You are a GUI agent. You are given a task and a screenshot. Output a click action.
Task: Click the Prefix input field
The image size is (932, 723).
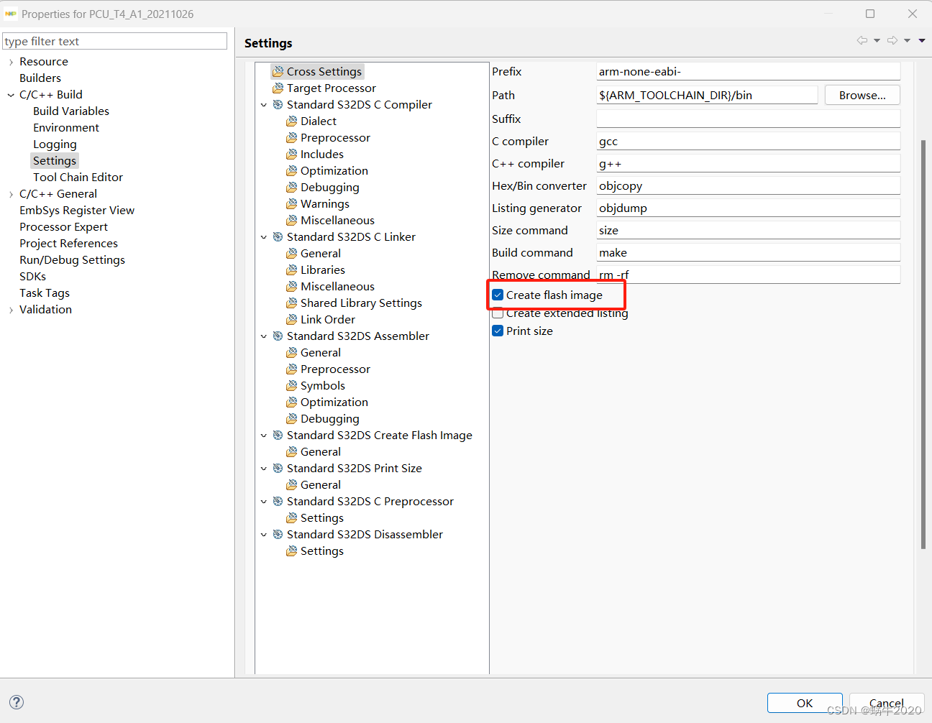748,71
